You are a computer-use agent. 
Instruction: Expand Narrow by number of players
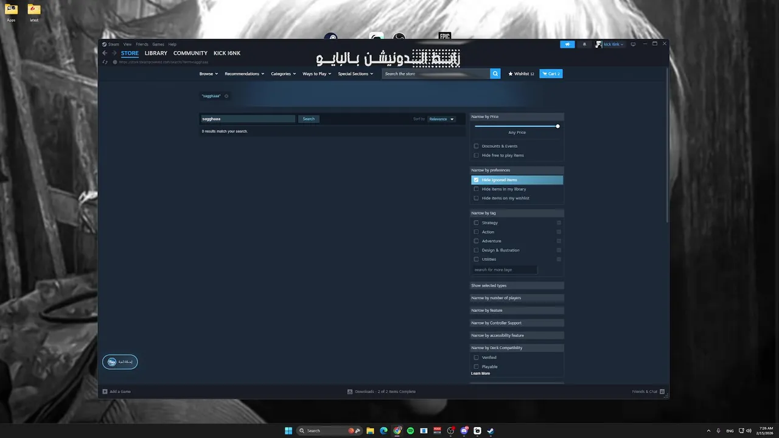pos(517,298)
